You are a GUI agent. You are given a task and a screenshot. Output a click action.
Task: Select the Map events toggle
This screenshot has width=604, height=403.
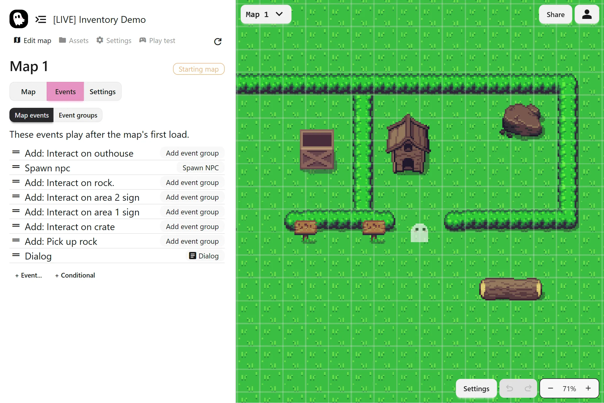point(32,115)
